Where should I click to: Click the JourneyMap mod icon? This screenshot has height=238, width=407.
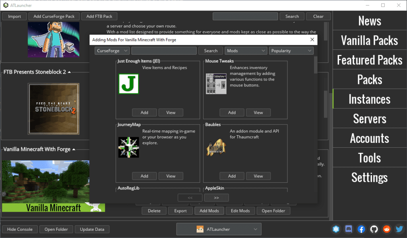coord(128,147)
